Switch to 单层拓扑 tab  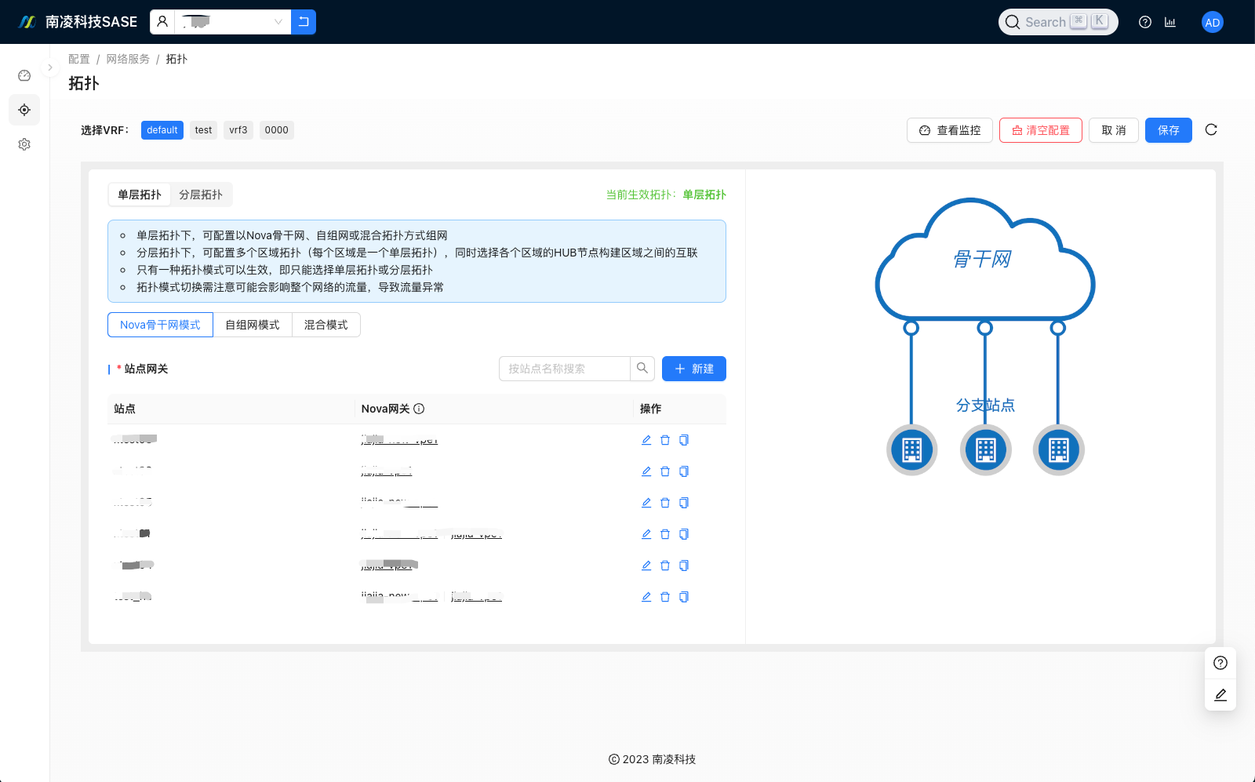140,195
